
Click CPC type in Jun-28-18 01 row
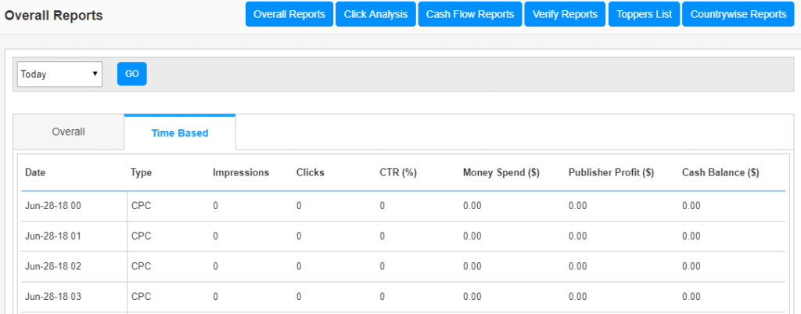click(x=142, y=236)
